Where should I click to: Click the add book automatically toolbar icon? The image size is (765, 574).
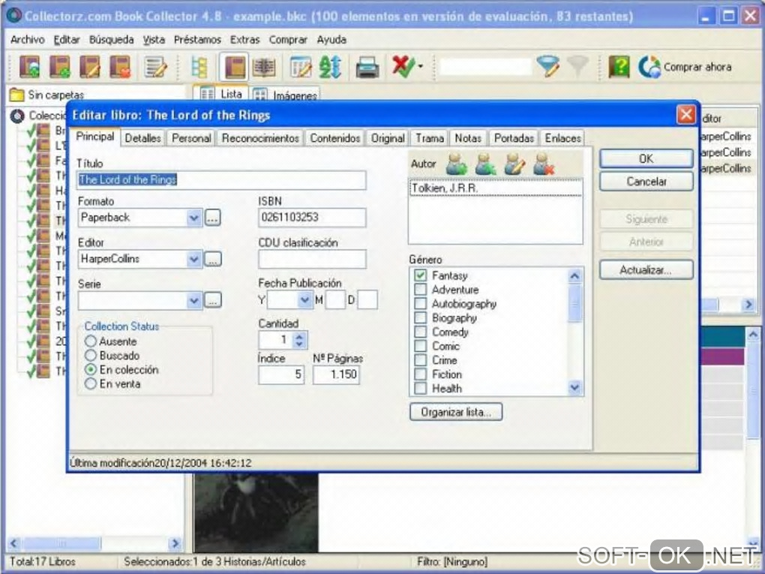(29, 66)
